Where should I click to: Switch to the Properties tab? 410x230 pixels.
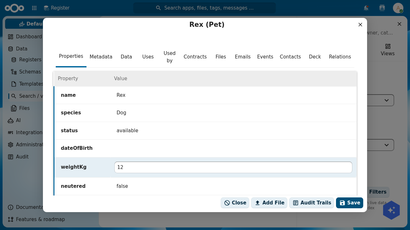point(71,56)
